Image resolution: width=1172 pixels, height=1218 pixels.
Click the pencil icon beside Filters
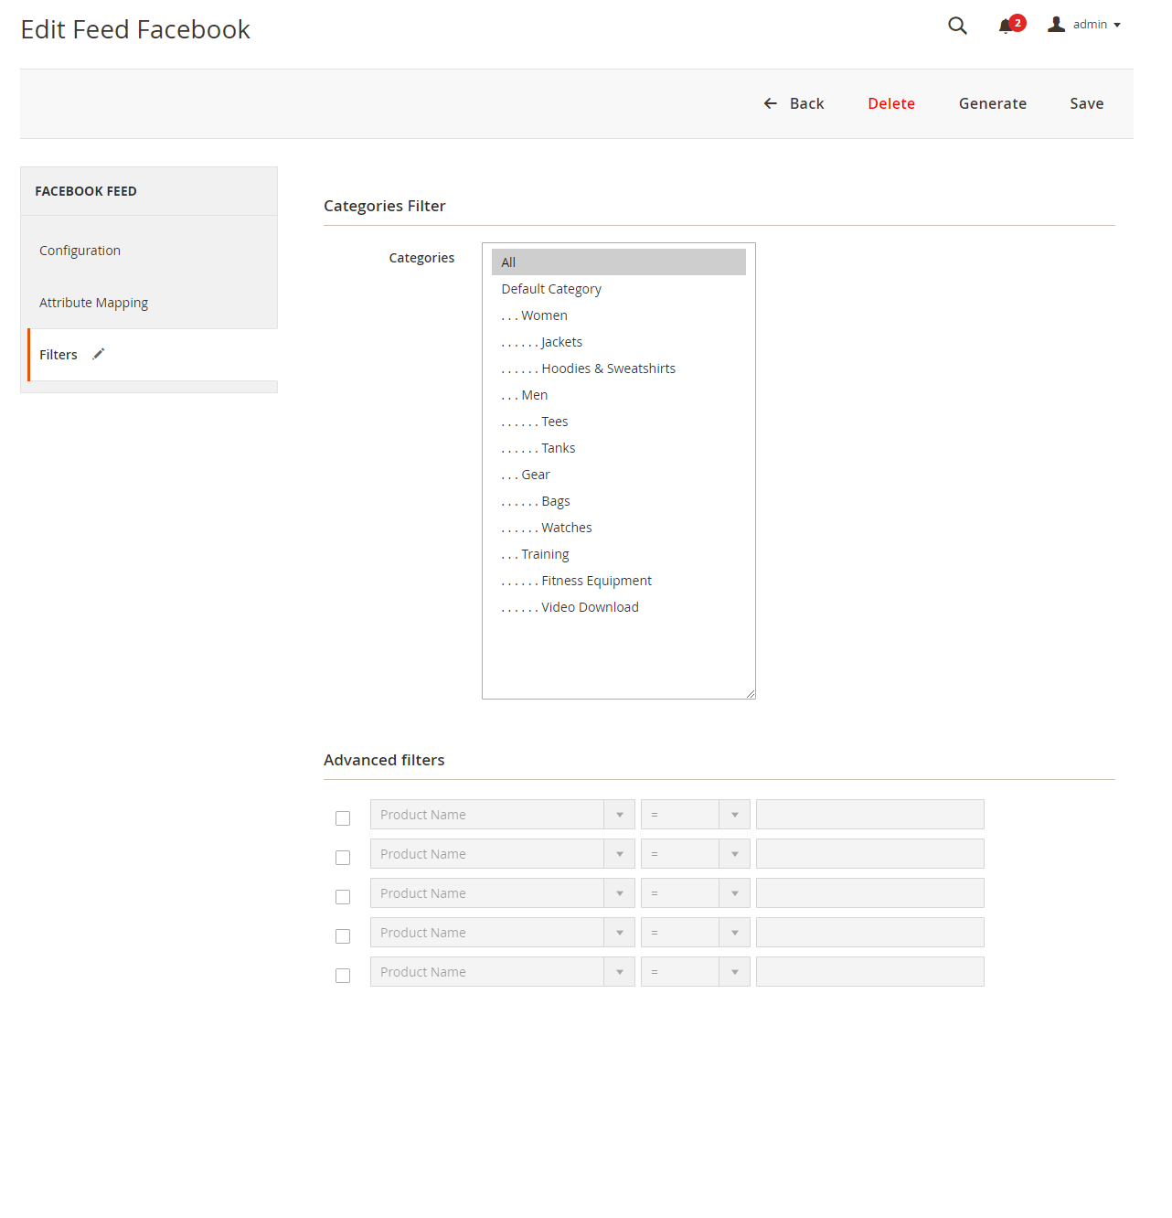point(99,354)
